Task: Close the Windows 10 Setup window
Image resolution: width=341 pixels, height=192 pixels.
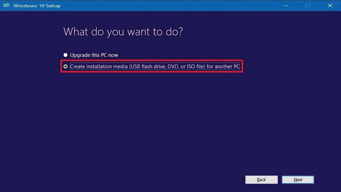Action: click(330, 6)
